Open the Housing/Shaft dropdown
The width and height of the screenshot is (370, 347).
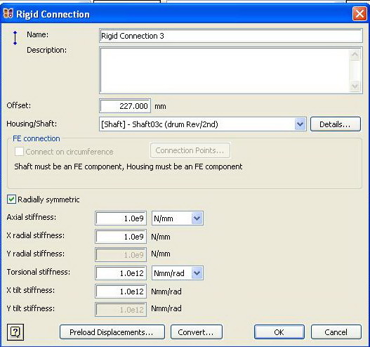[x=300, y=124]
